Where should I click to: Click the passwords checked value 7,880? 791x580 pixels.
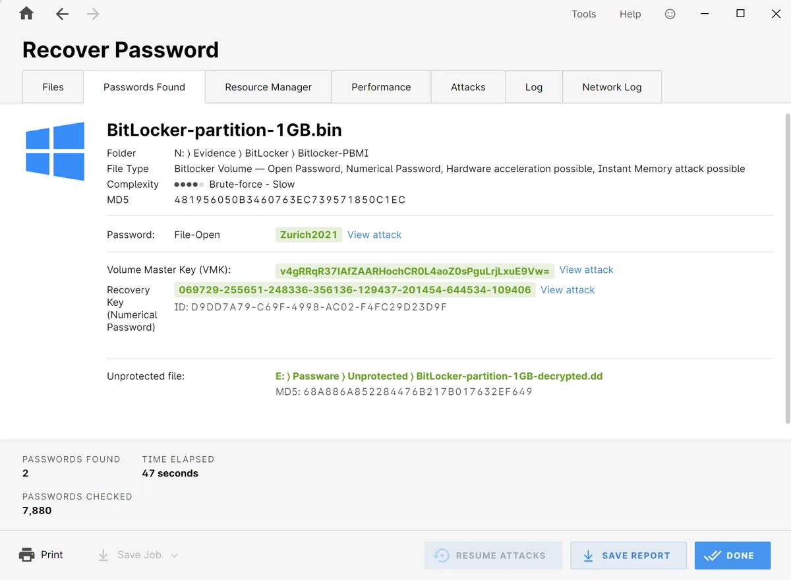[x=37, y=510]
